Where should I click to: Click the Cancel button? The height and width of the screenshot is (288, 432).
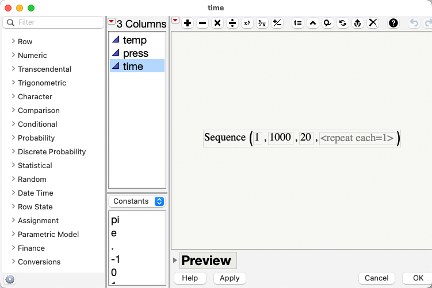(377, 278)
